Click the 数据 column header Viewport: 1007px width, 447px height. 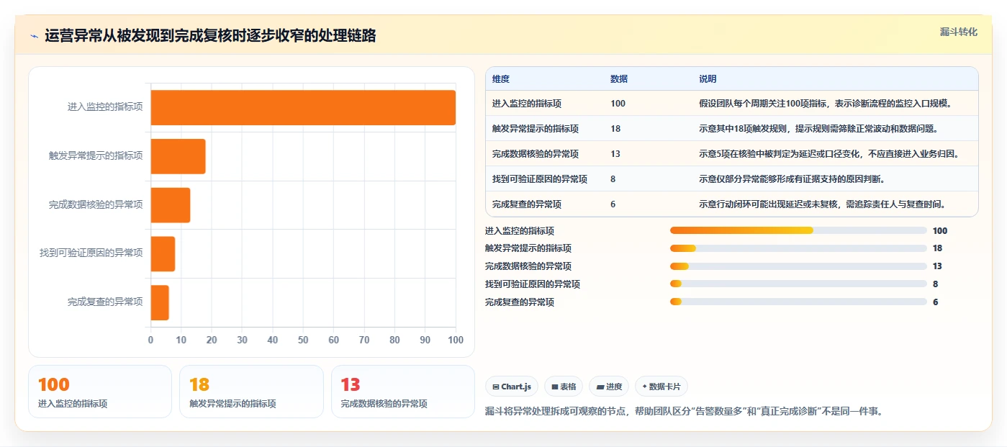pos(619,78)
